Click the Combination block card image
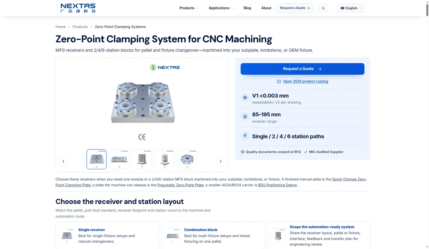429x249 pixels. coord(172,236)
